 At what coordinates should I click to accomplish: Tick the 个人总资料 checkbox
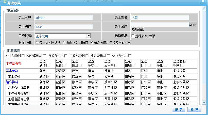(23, 56)
